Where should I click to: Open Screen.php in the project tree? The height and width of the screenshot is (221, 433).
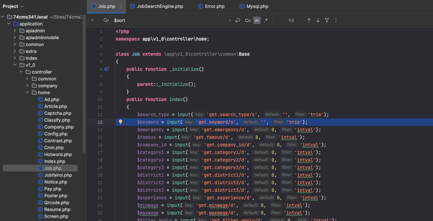click(x=53, y=216)
